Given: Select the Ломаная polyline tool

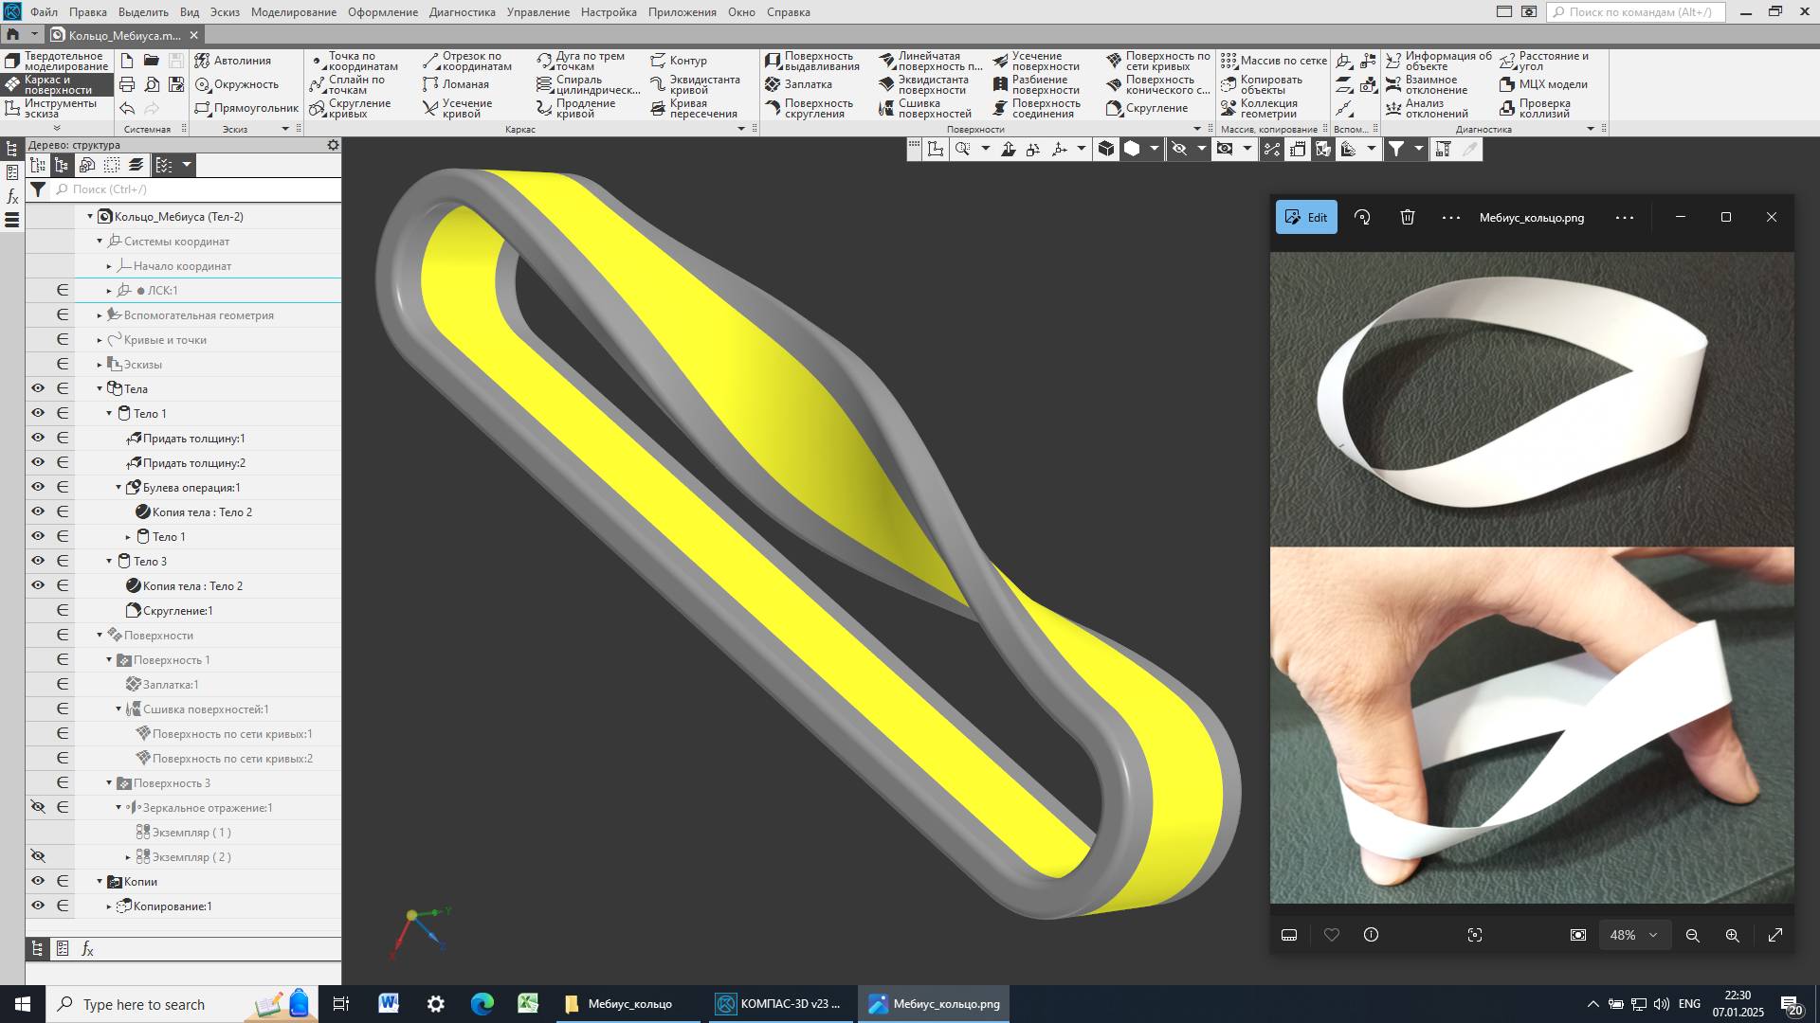Looking at the screenshot, I should [456, 84].
